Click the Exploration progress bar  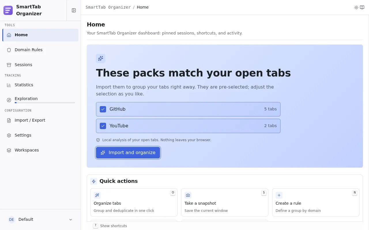coord(45,103)
